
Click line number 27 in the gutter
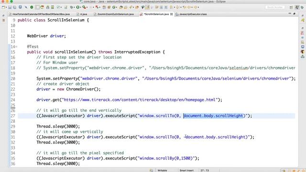point(13,116)
